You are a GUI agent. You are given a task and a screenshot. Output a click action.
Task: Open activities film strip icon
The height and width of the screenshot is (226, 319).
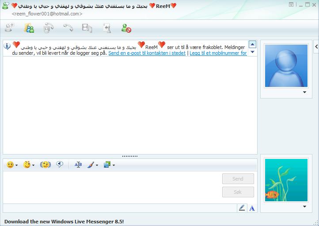pyautogui.click(x=87, y=28)
